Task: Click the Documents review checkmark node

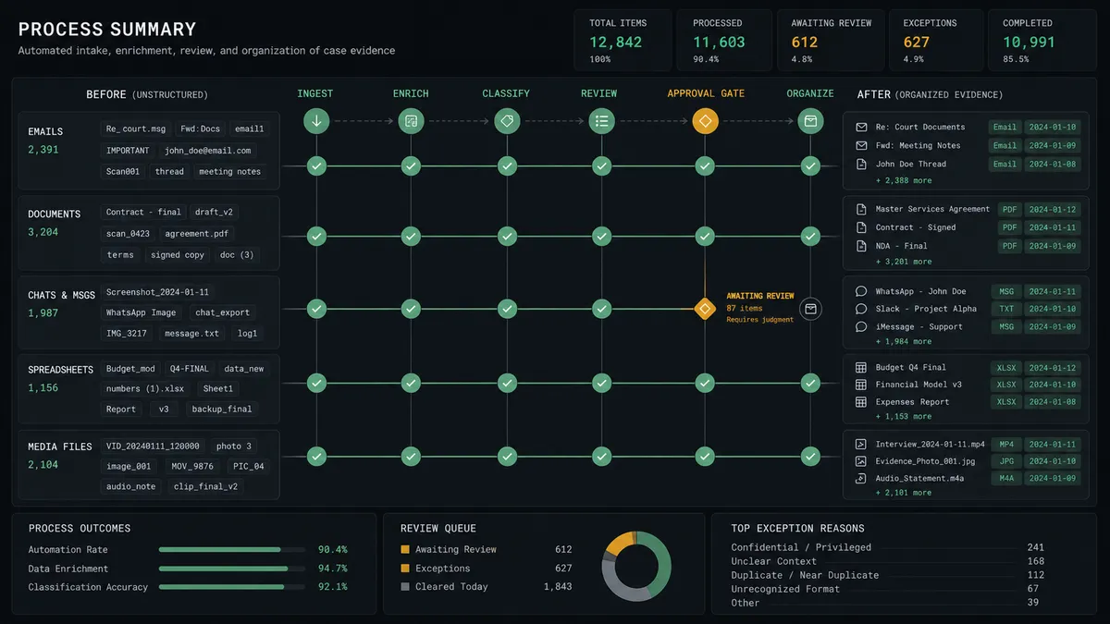Action: point(602,237)
